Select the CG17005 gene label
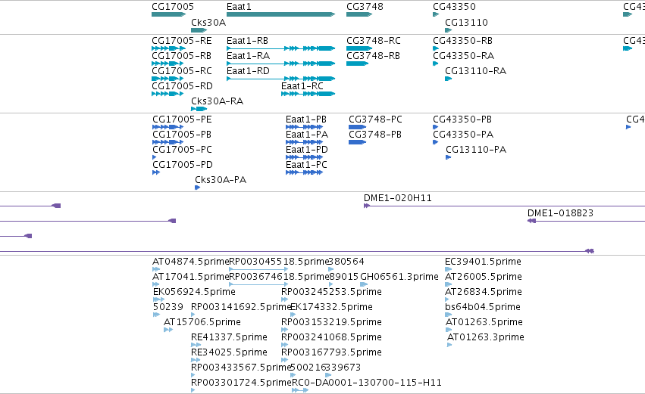The width and height of the screenshot is (645, 394). pos(173,7)
